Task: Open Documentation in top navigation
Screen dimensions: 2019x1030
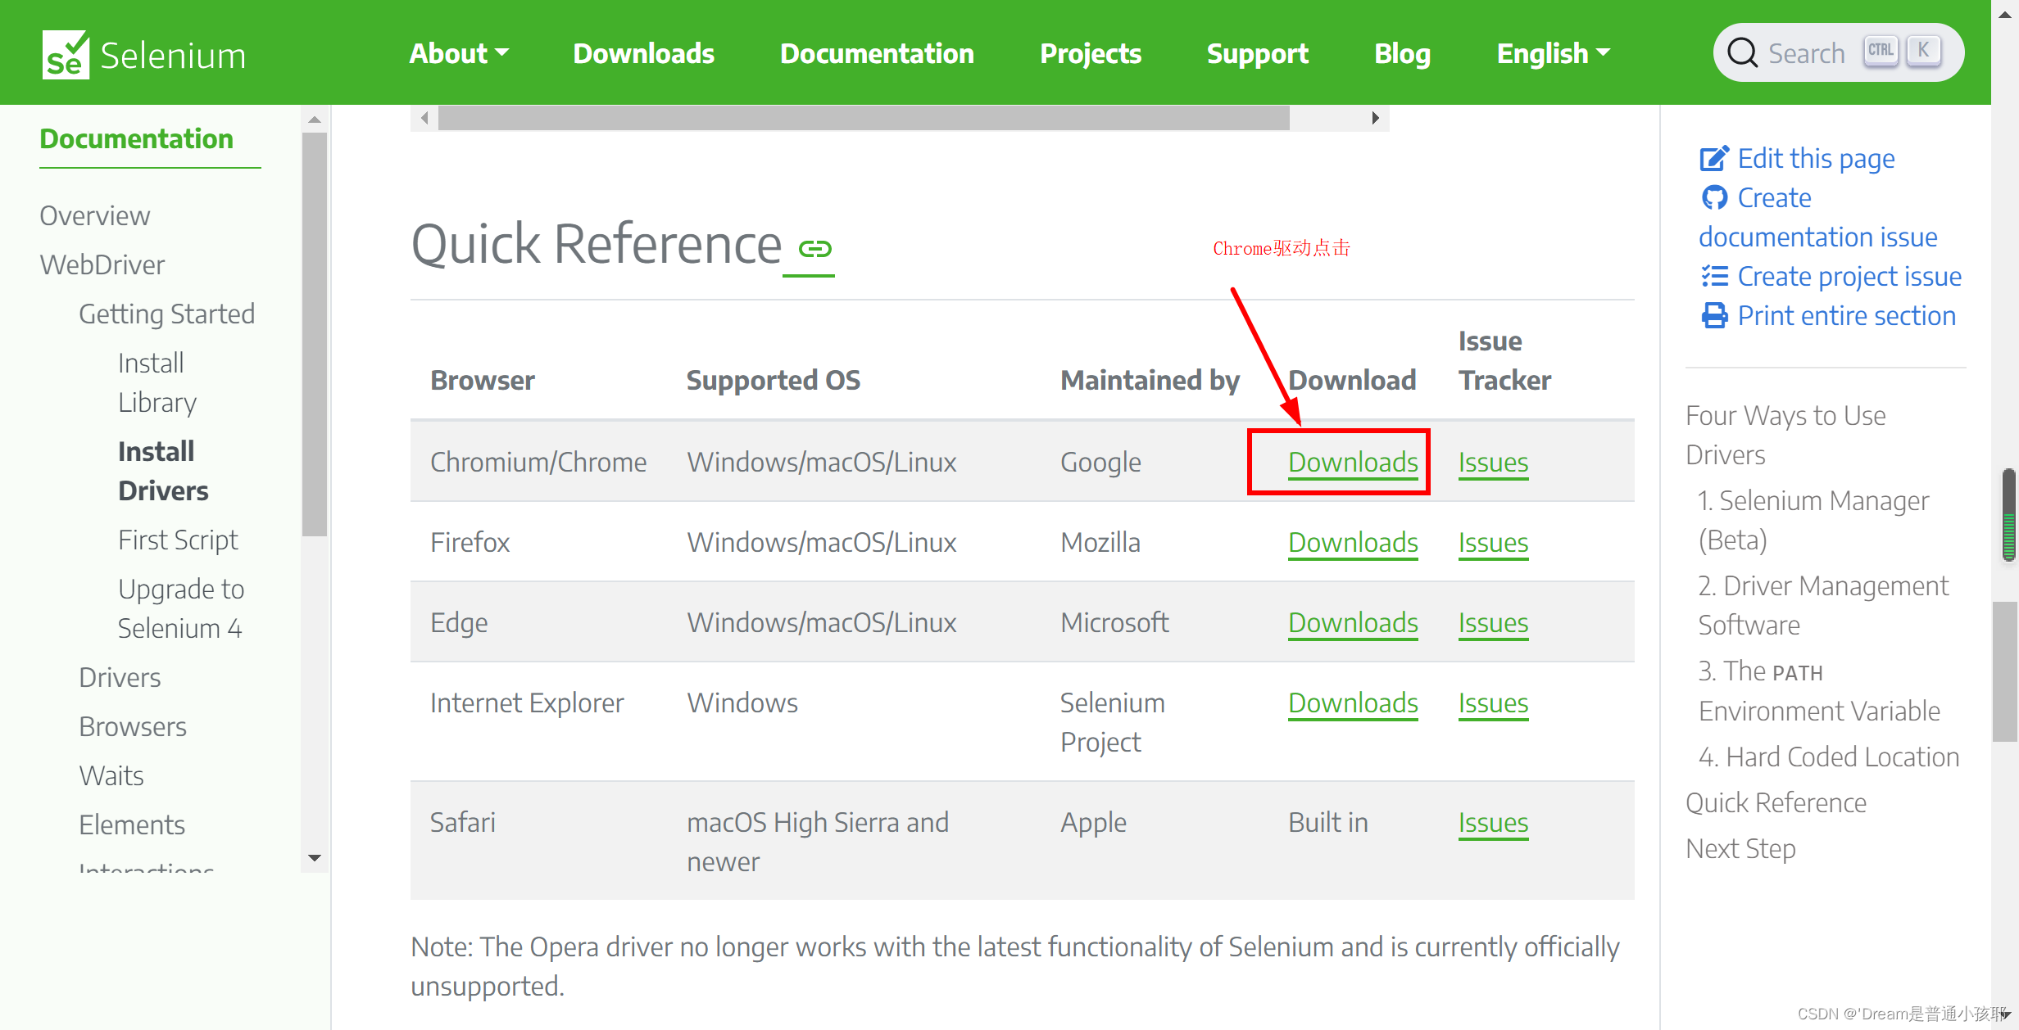Action: [x=877, y=53]
